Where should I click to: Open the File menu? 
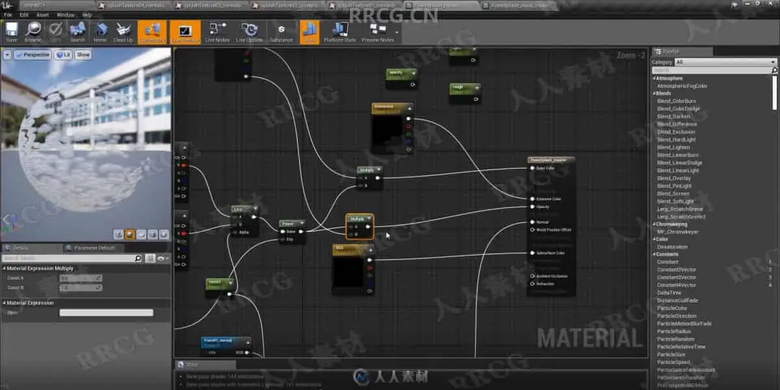pos(7,14)
